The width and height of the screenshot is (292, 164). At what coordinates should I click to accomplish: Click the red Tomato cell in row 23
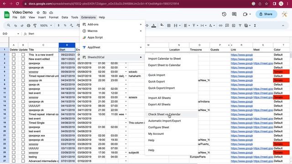tap(282, 144)
